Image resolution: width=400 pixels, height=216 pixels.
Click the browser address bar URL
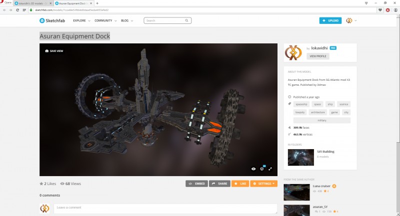[71, 10]
